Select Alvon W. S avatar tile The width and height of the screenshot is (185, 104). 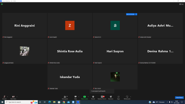pyautogui.click(x=115, y=25)
